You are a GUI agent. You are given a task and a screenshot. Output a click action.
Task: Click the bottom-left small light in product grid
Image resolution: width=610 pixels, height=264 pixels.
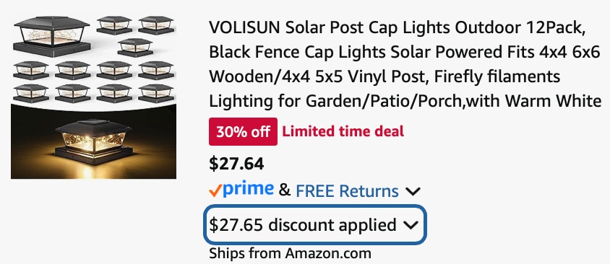pyautogui.click(x=31, y=94)
